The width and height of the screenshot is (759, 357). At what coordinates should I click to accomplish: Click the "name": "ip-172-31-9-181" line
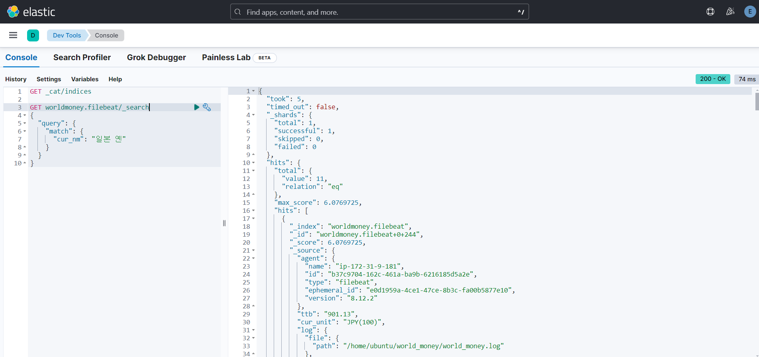tap(355, 266)
